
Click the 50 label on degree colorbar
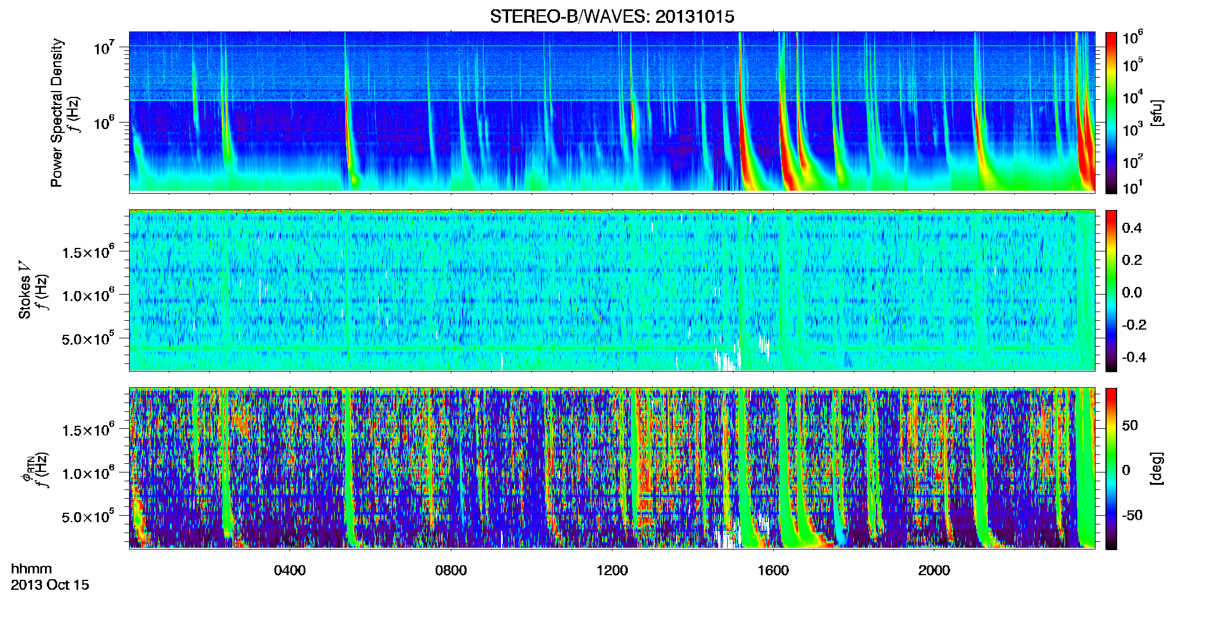click(x=1130, y=425)
